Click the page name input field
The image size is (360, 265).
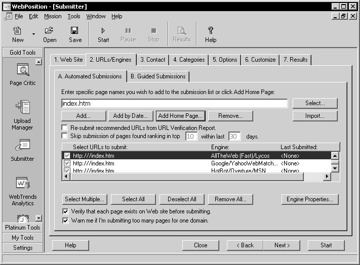(x=175, y=103)
